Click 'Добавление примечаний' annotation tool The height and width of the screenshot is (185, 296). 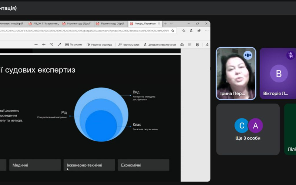[160, 45]
